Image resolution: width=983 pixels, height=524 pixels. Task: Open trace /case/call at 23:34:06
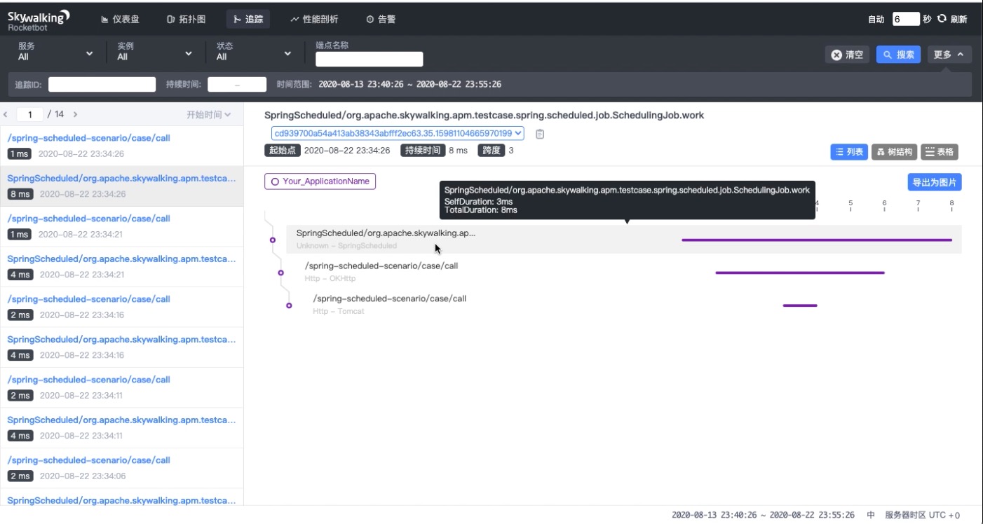click(121, 468)
